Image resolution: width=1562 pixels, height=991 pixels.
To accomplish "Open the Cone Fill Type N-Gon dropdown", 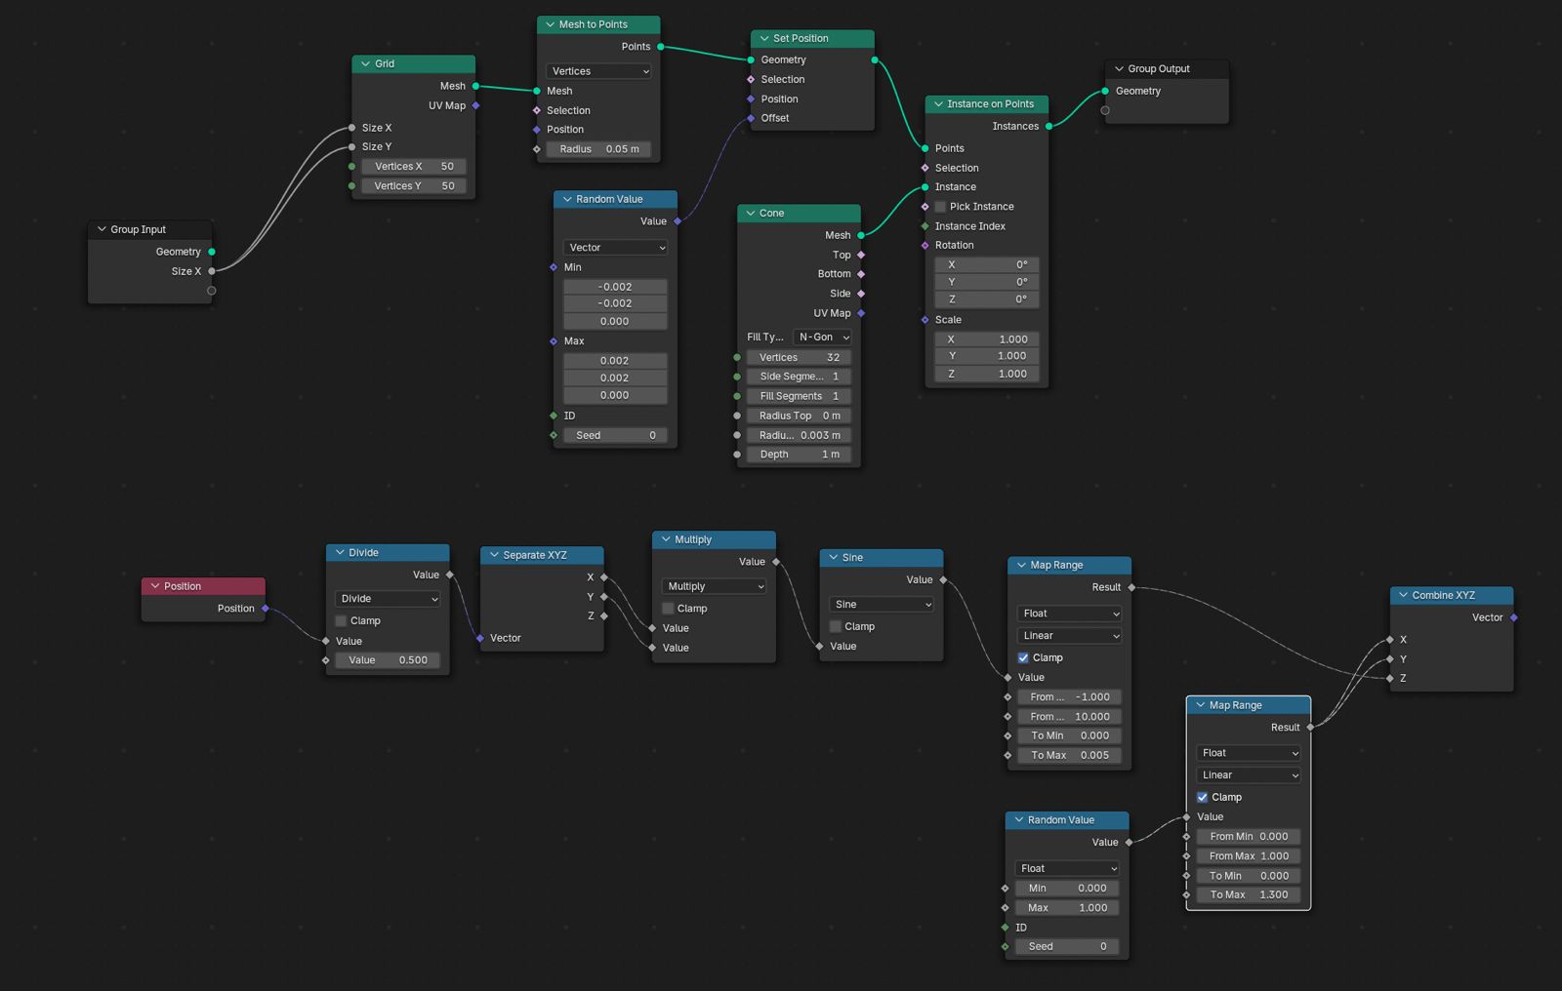I will [824, 337].
